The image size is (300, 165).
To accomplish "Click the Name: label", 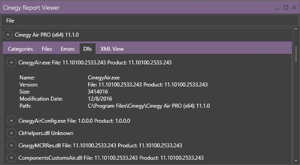I will coord(27,78).
